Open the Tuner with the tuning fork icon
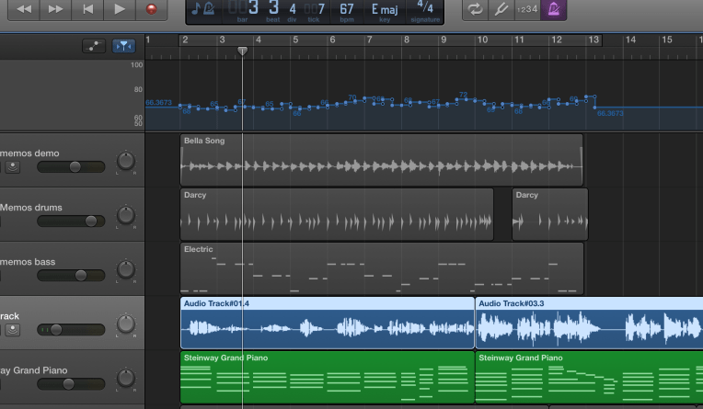The image size is (703, 409). tap(501, 9)
